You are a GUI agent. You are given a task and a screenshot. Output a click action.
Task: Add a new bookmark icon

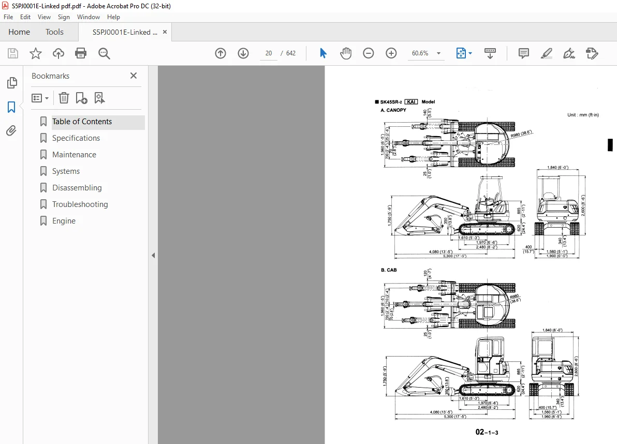pos(81,98)
